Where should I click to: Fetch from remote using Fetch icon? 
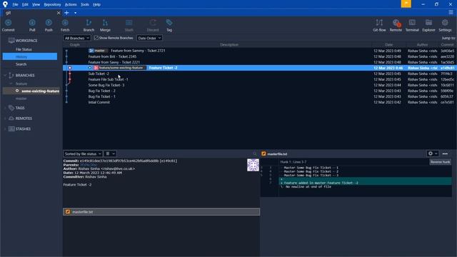pyautogui.click(x=65, y=26)
